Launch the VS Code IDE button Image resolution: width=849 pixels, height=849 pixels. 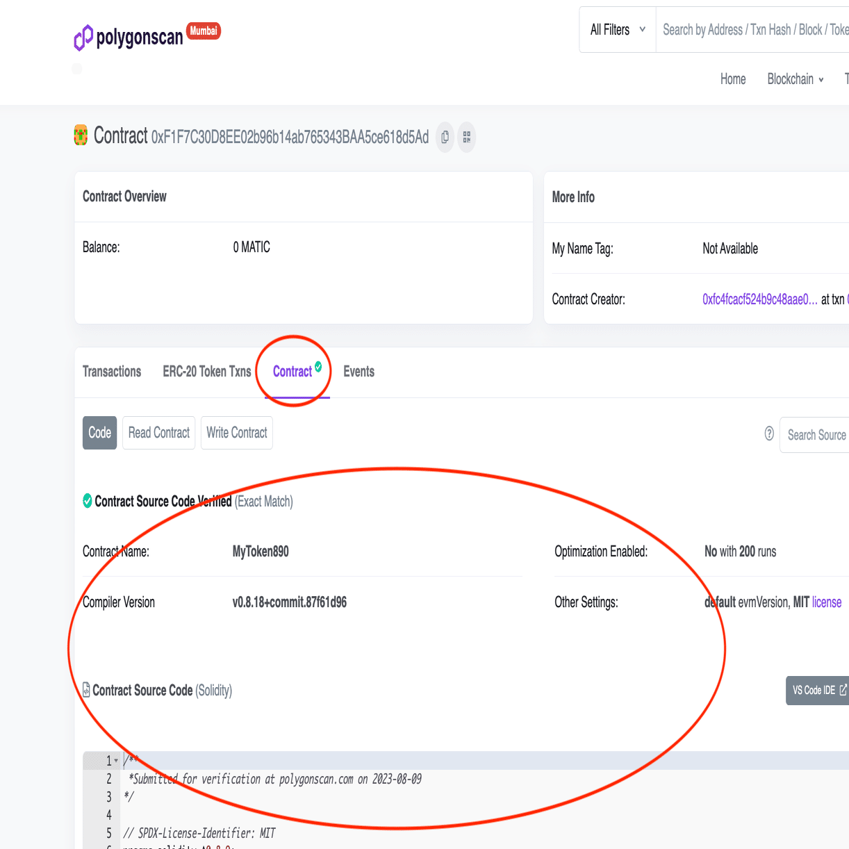tap(818, 691)
